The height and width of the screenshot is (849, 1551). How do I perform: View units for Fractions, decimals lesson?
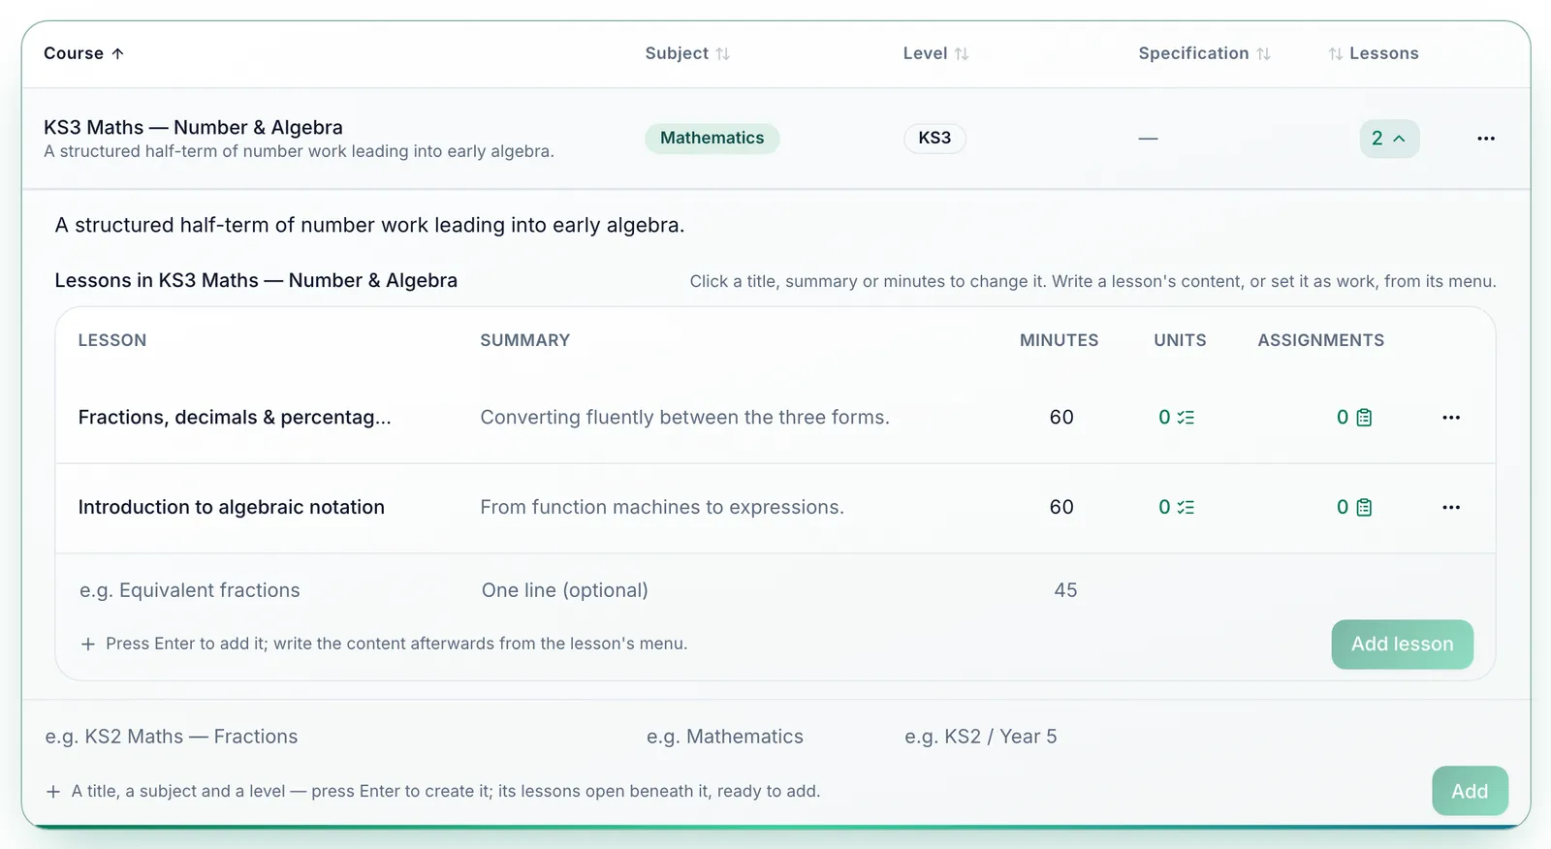pos(1176,418)
